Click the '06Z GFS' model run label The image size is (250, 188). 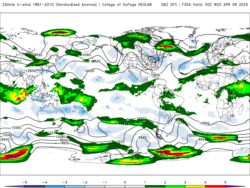169,5
